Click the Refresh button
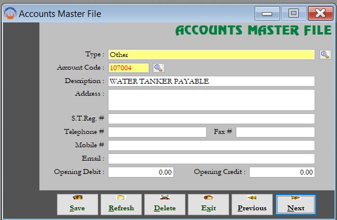The height and width of the screenshot is (220, 337). [x=121, y=204]
